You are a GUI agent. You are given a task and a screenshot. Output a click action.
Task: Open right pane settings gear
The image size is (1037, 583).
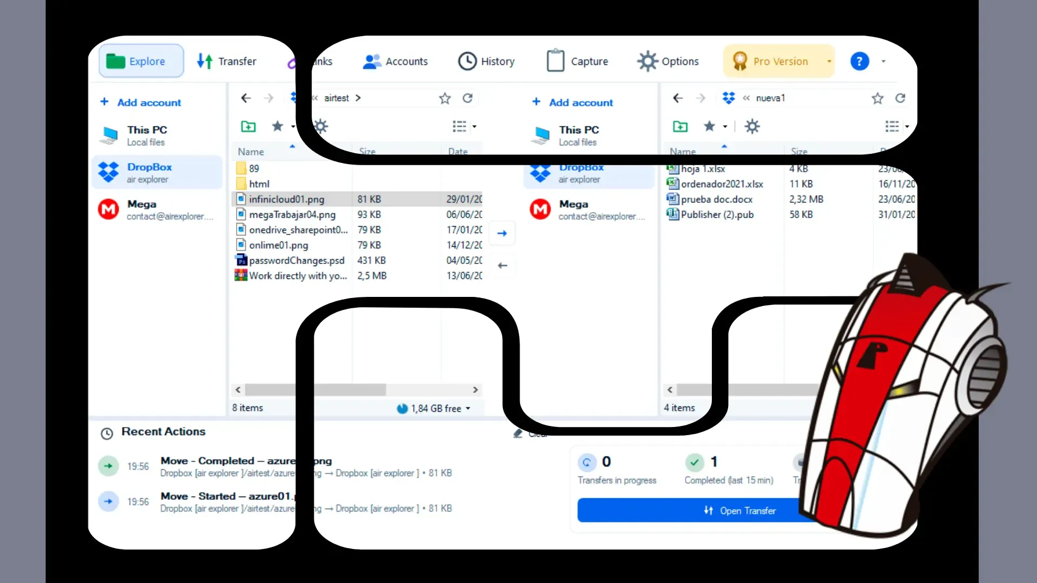coord(752,126)
